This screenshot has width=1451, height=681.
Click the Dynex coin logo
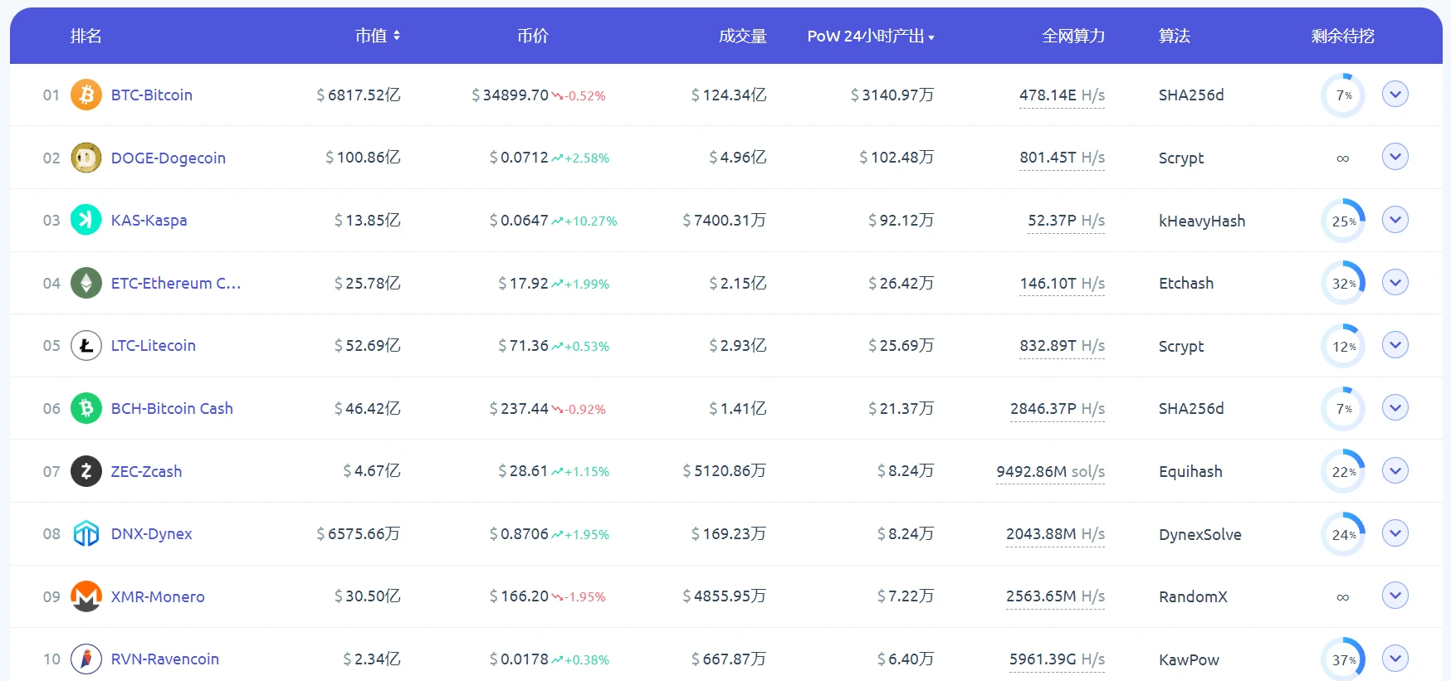[x=86, y=533]
